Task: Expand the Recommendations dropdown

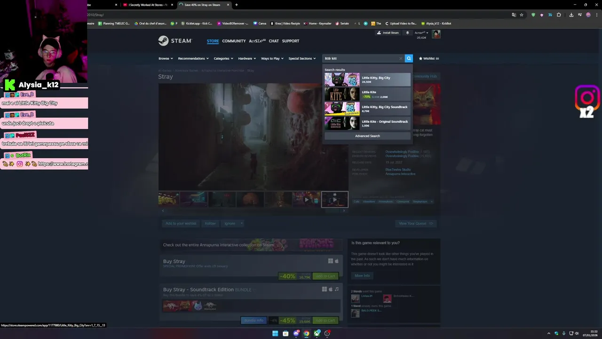Action: tap(193, 58)
